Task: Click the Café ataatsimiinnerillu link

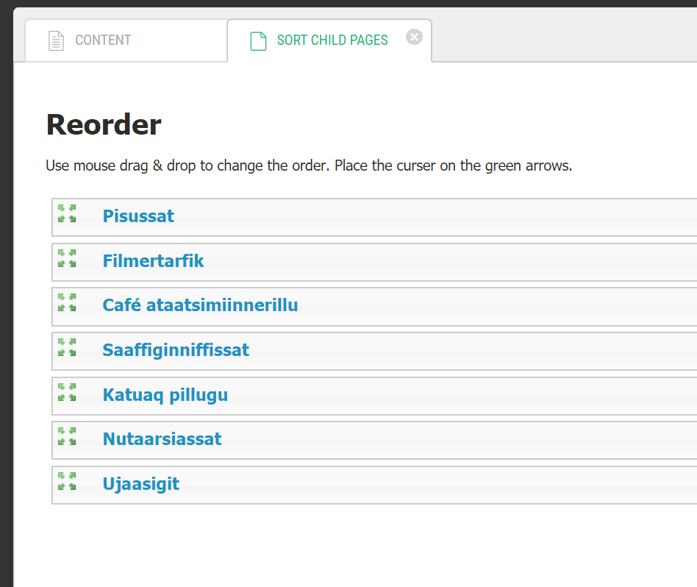Action: click(200, 305)
